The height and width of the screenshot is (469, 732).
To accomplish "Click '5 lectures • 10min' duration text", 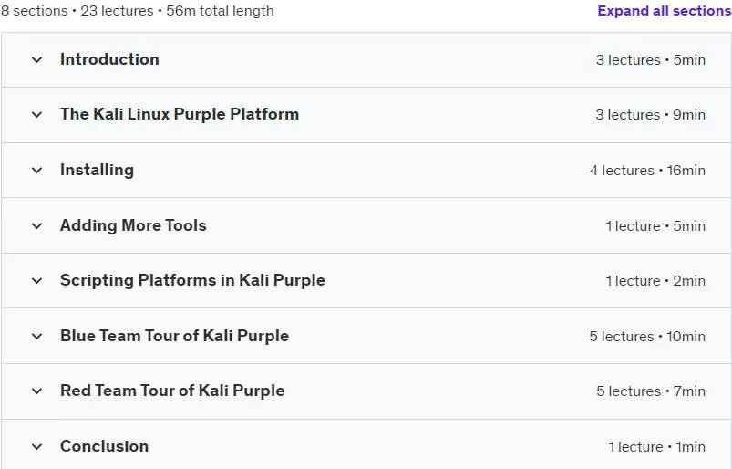I will (647, 336).
